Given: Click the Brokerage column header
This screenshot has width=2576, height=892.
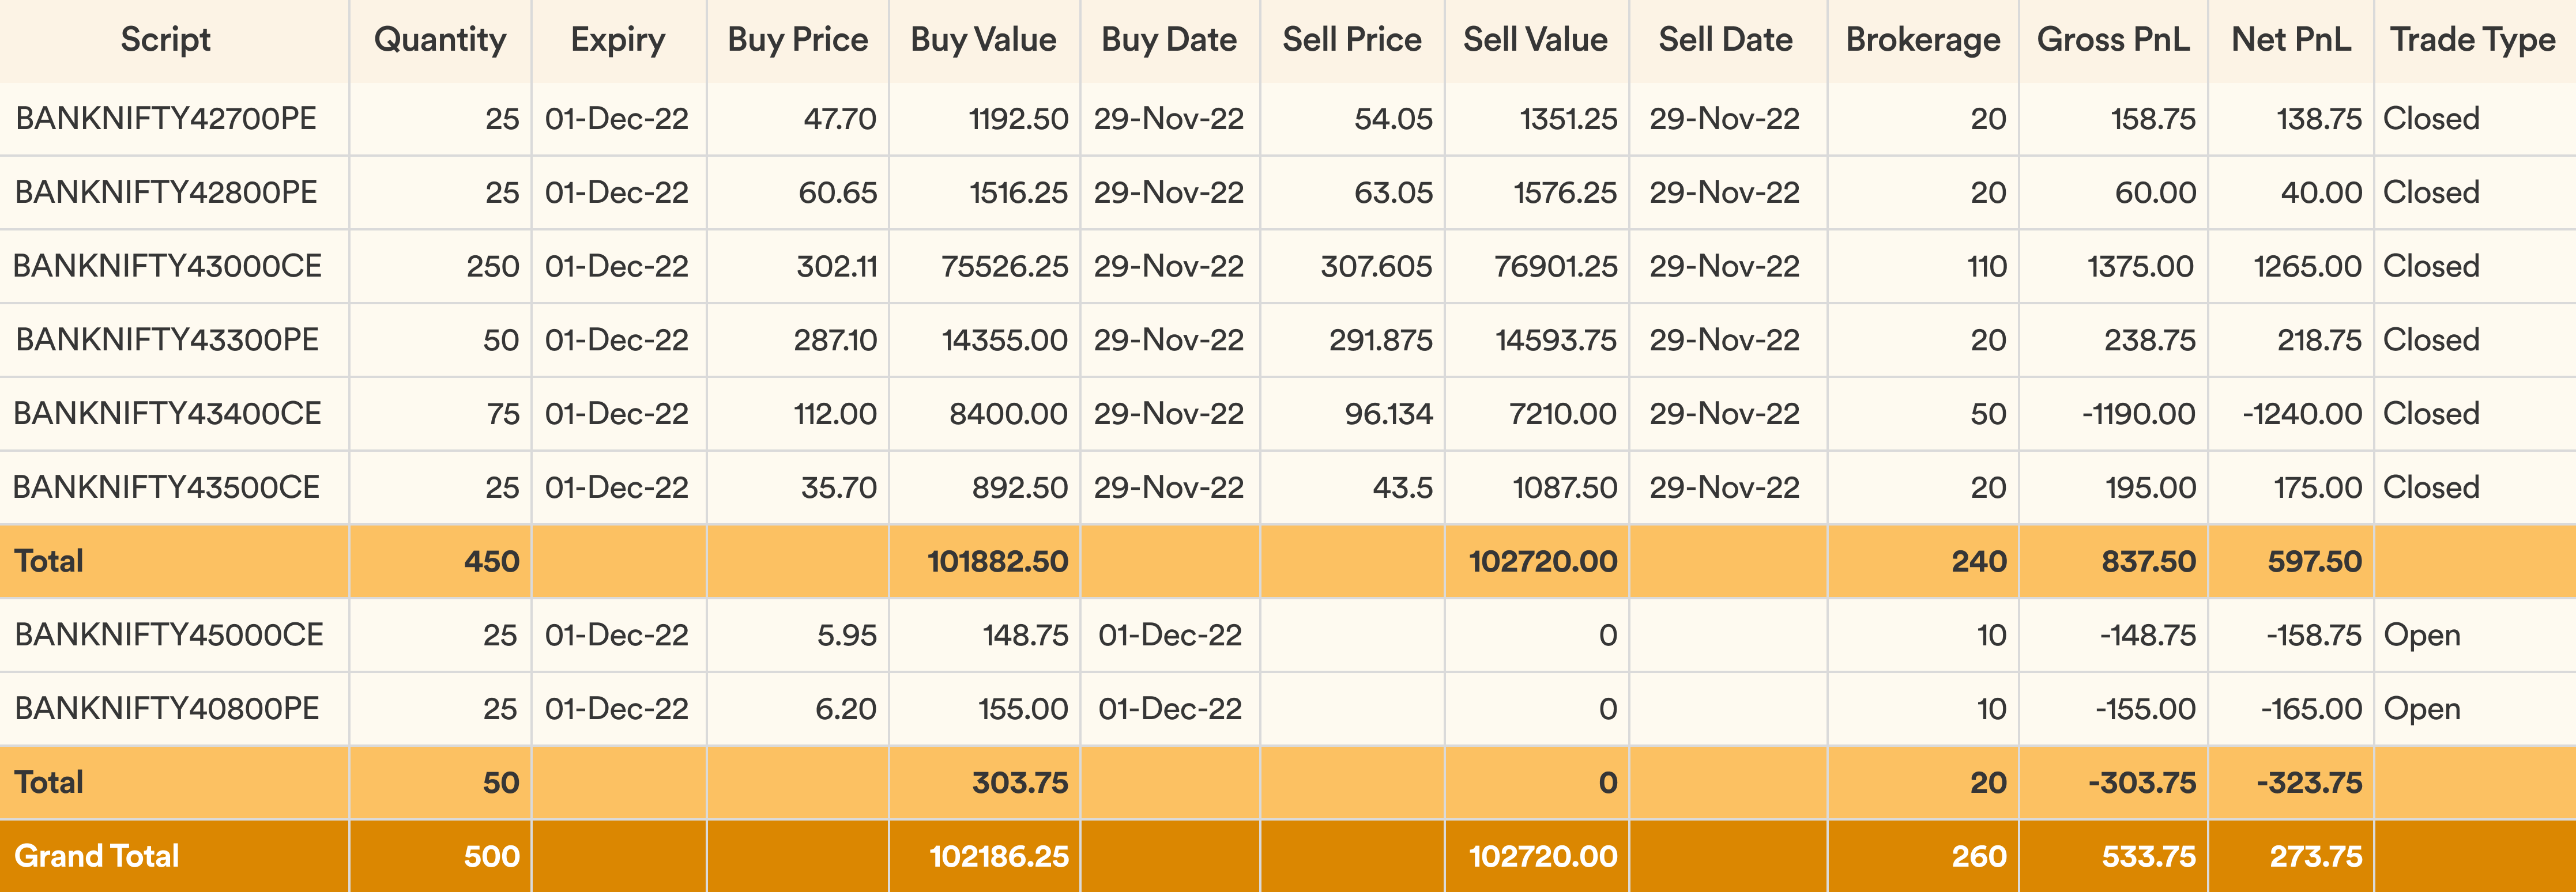Looking at the screenshot, I should [1922, 40].
